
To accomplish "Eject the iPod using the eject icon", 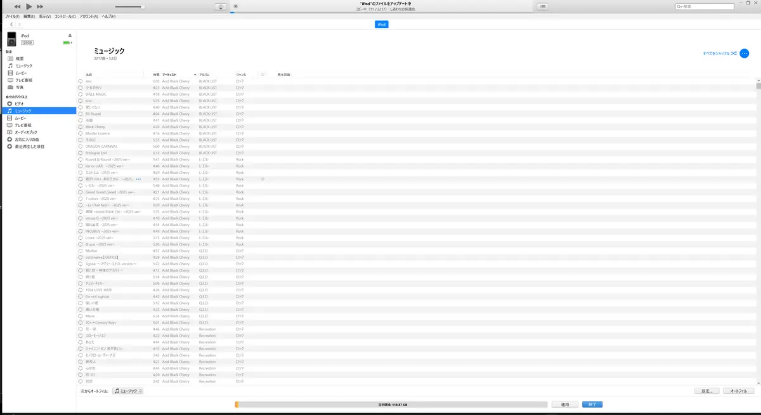I will point(70,36).
